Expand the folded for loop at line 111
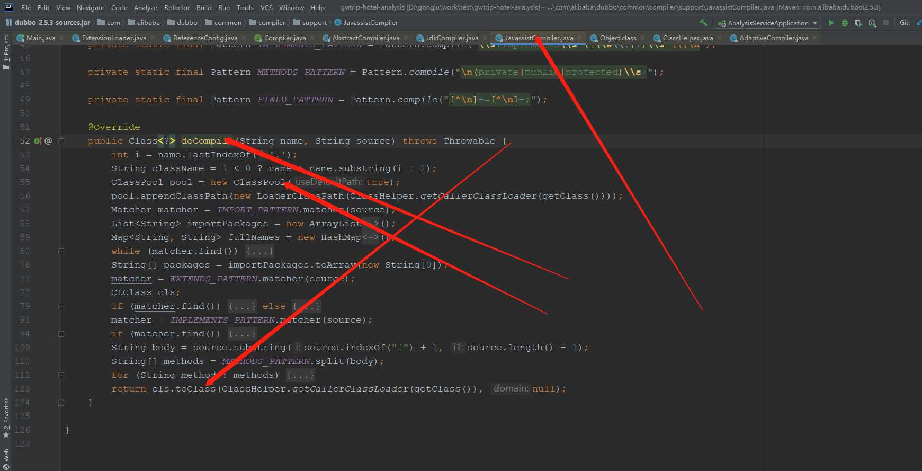The width and height of the screenshot is (922, 471). [x=61, y=375]
